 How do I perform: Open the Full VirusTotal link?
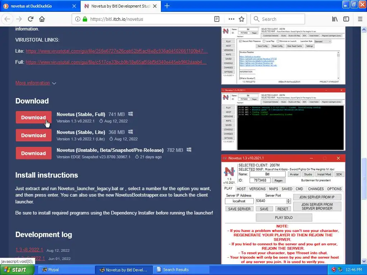coord(116,62)
